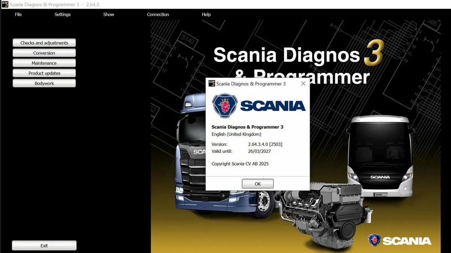Dismiss the About dialog using the X

tap(303, 84)
